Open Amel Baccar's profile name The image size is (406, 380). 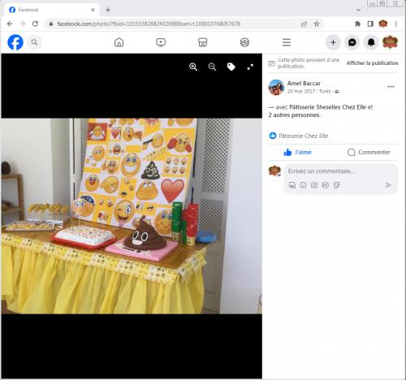click(304, 84)
